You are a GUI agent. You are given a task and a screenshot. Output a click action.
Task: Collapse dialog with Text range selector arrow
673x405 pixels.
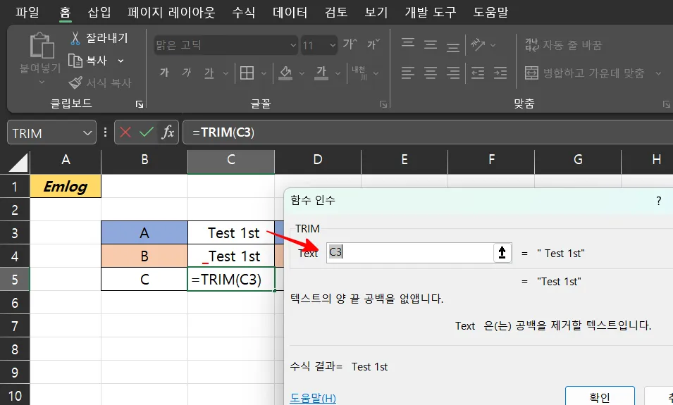[x=502, y=253]
